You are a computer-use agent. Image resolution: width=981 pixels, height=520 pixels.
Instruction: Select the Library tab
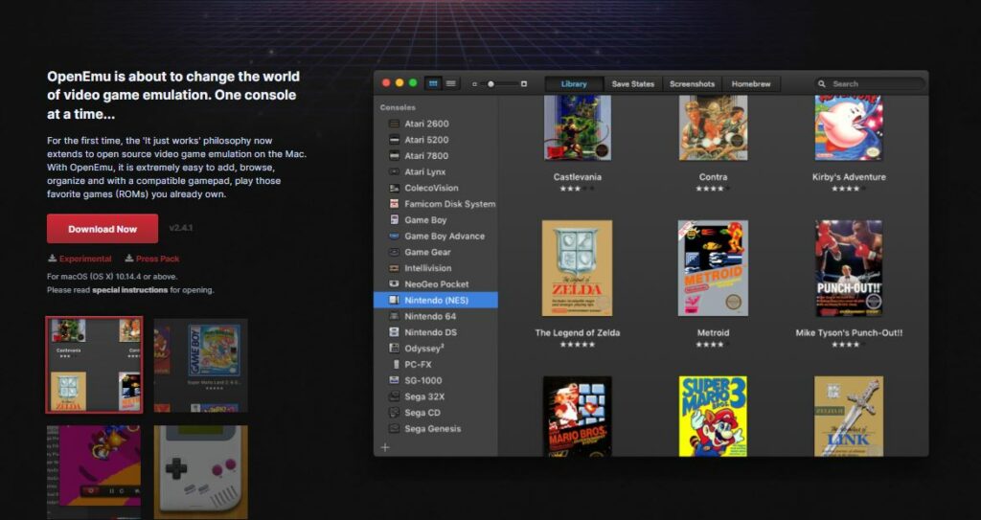pos(574,84)
